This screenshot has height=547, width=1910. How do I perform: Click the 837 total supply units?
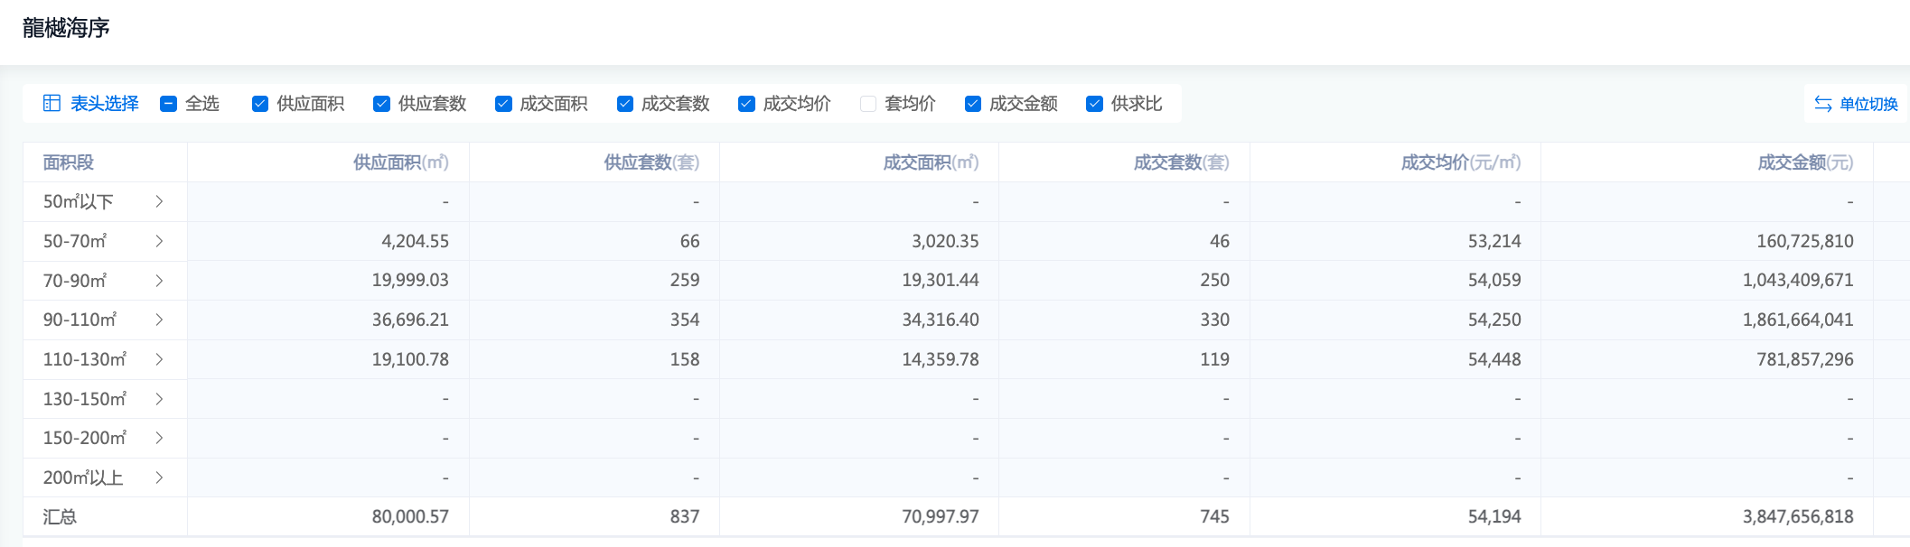pos(685,516)
